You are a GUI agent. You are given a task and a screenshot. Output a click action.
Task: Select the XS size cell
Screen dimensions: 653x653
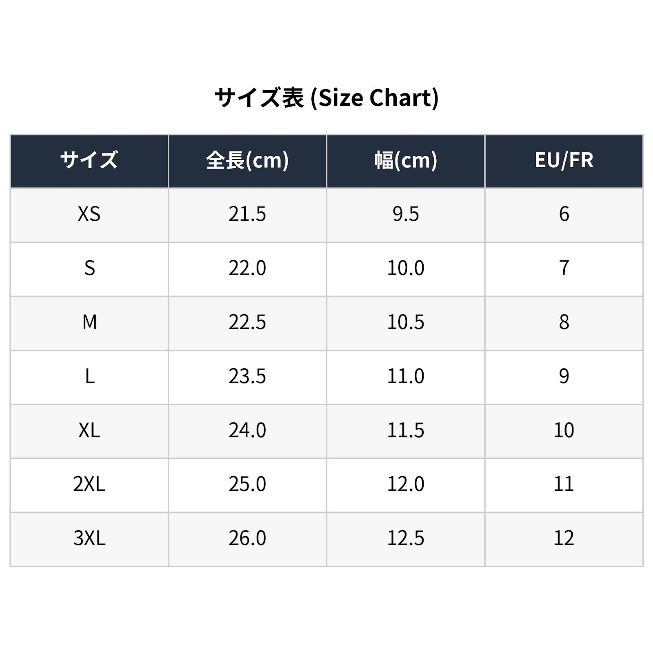tap(89, 215)
